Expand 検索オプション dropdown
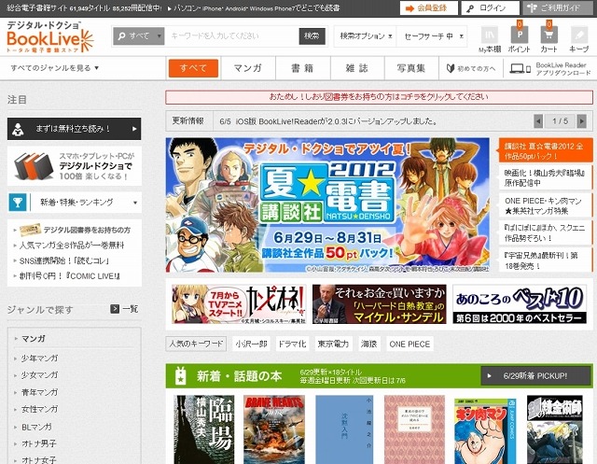 click(x=365, y=36)
